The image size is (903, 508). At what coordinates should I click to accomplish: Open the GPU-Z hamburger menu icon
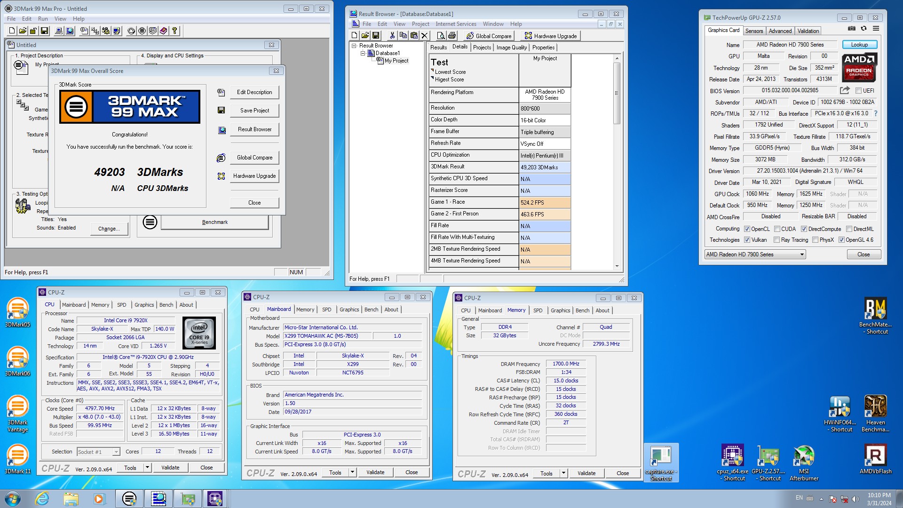pyautogui.click(x=876, y=29)
